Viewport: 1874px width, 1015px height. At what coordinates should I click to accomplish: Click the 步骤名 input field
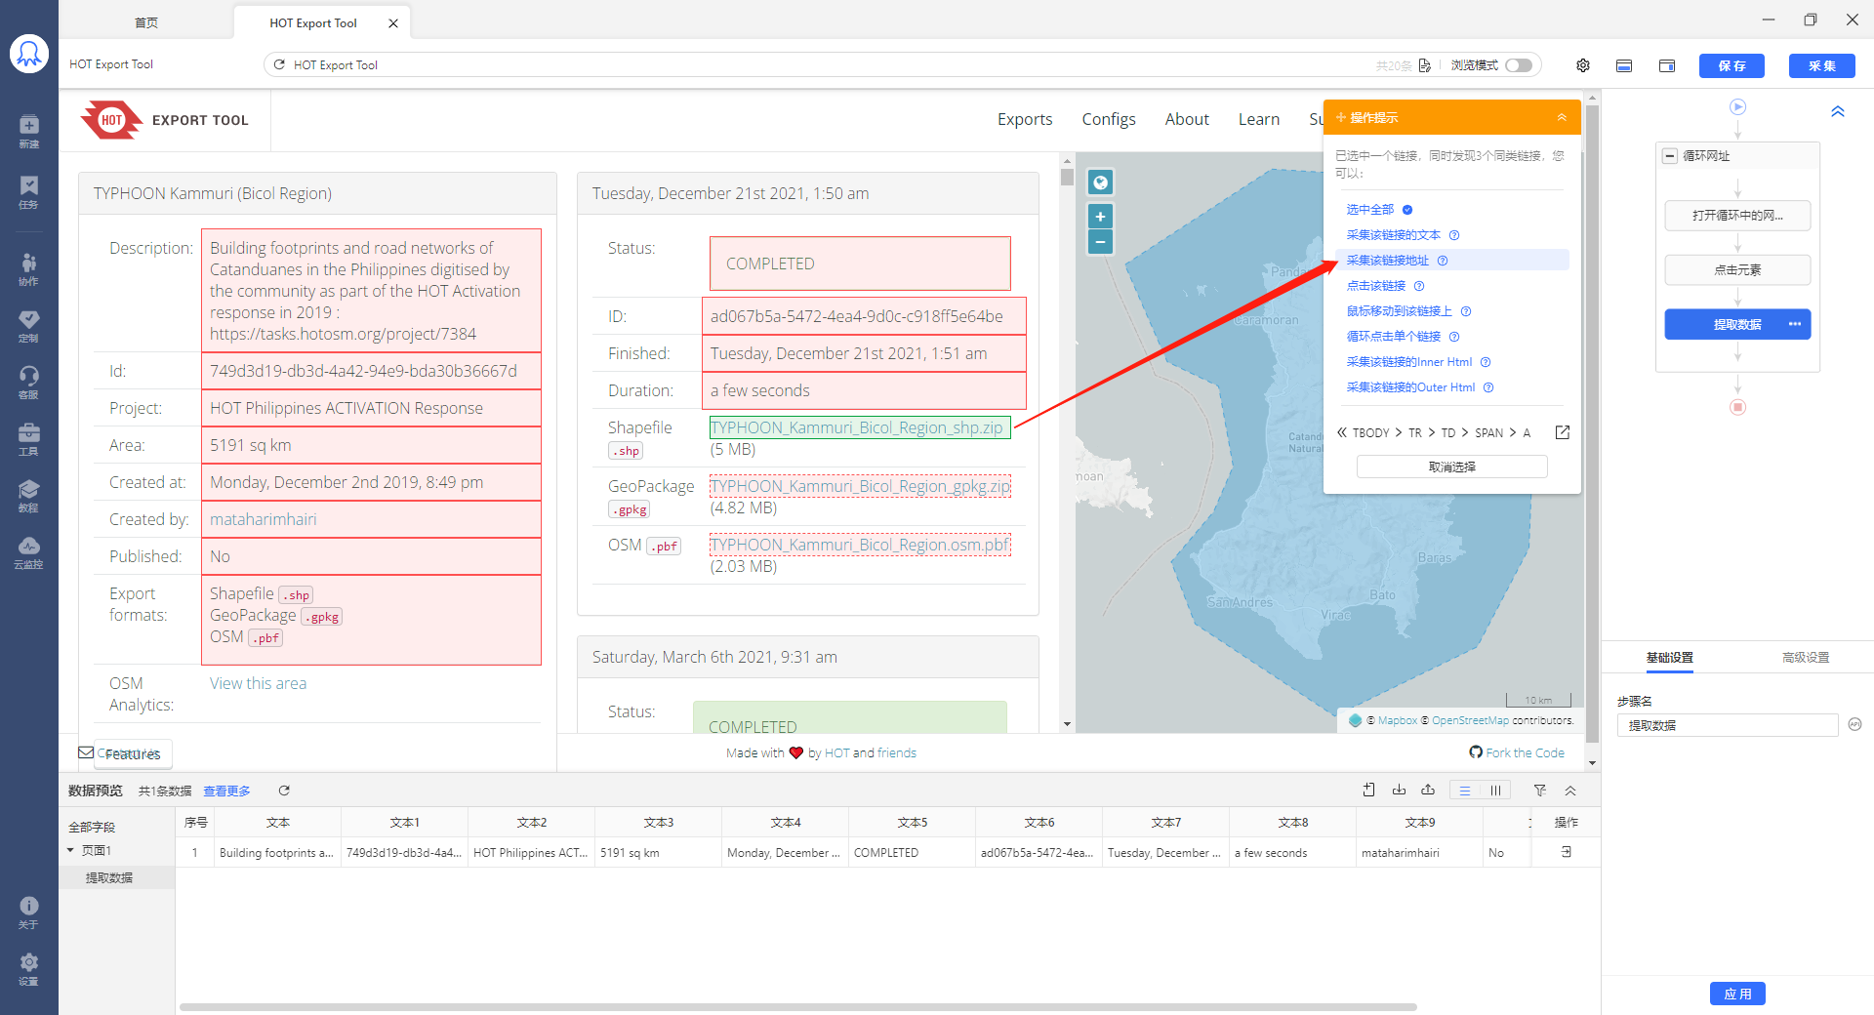(1728, 725)
